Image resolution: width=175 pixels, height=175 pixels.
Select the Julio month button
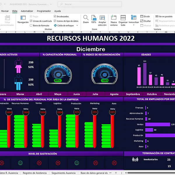[x=95, y=94]
